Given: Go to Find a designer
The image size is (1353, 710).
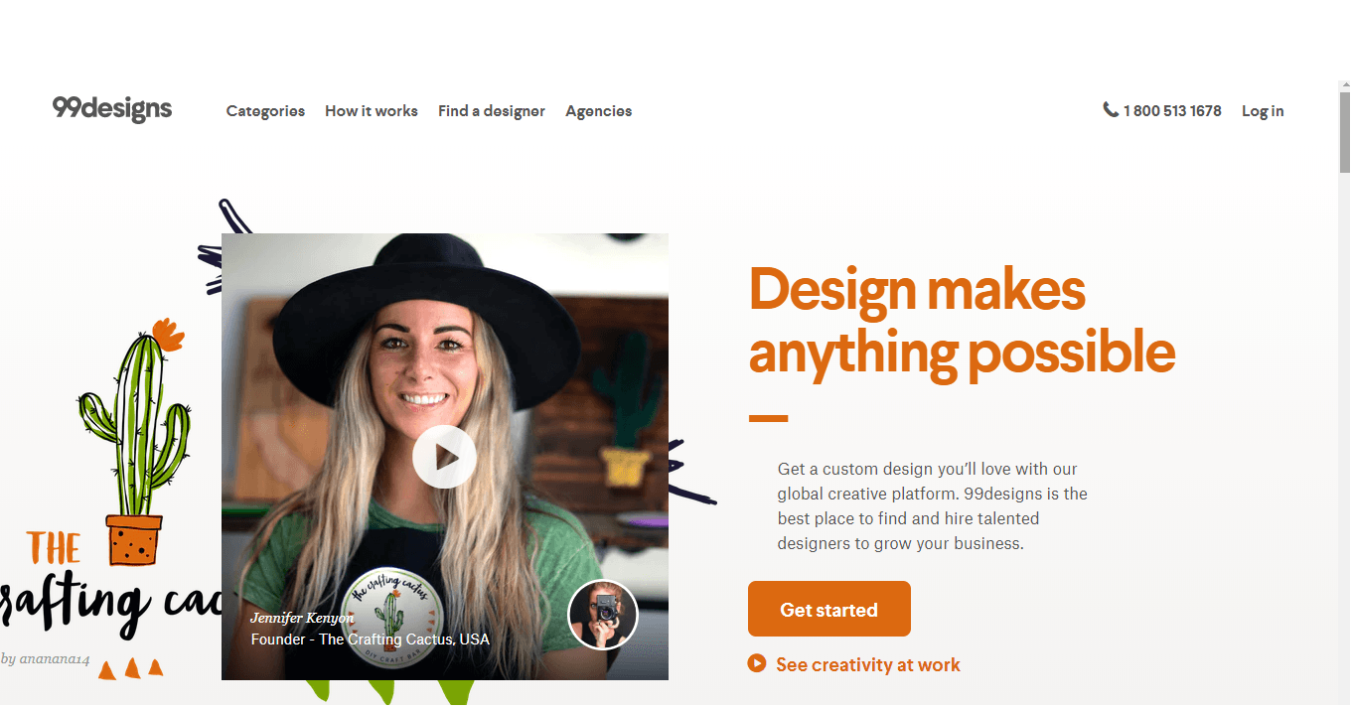Looking at the screenshot, I should [x=492, y=111].
